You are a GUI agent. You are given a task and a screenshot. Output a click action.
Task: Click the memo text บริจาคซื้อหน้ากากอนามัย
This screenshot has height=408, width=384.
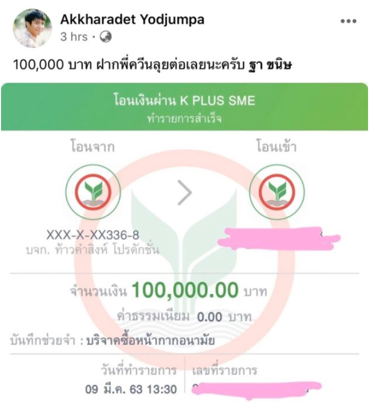pyautogui.click(x=150, y=340)
